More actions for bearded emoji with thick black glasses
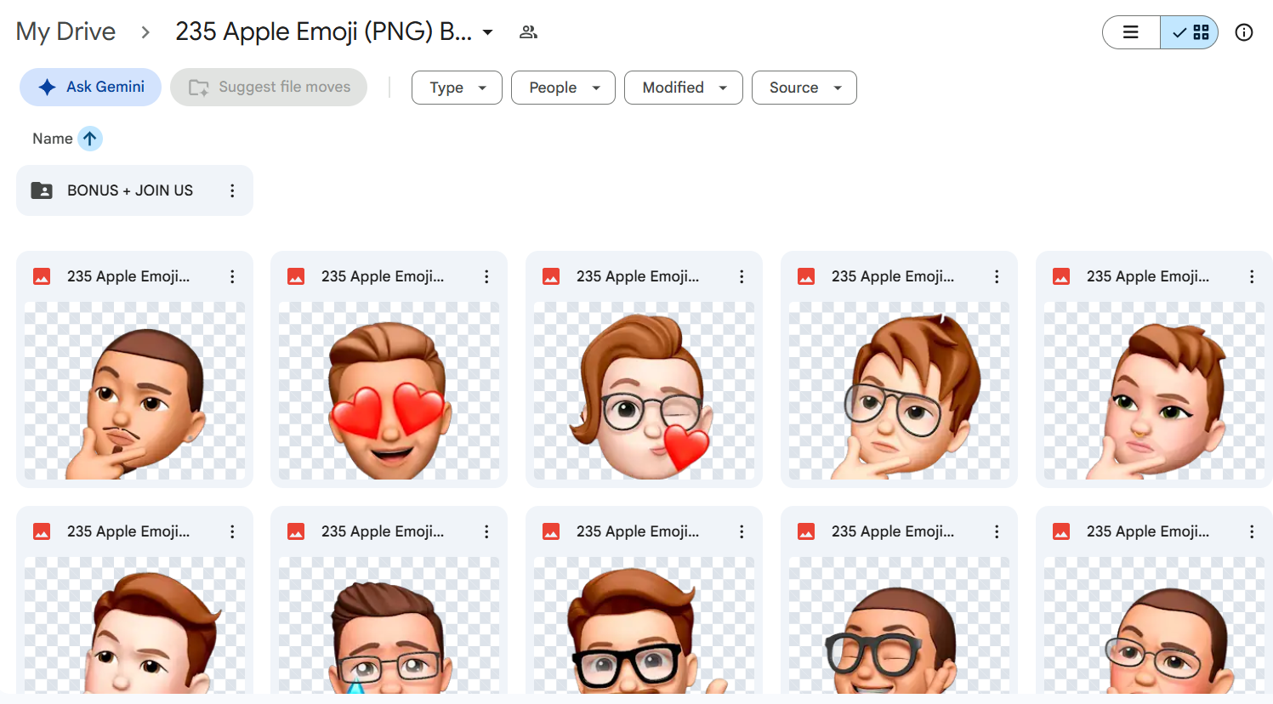Image resolution: width=1273 pixels, height=704 pixels. (742, 531)
